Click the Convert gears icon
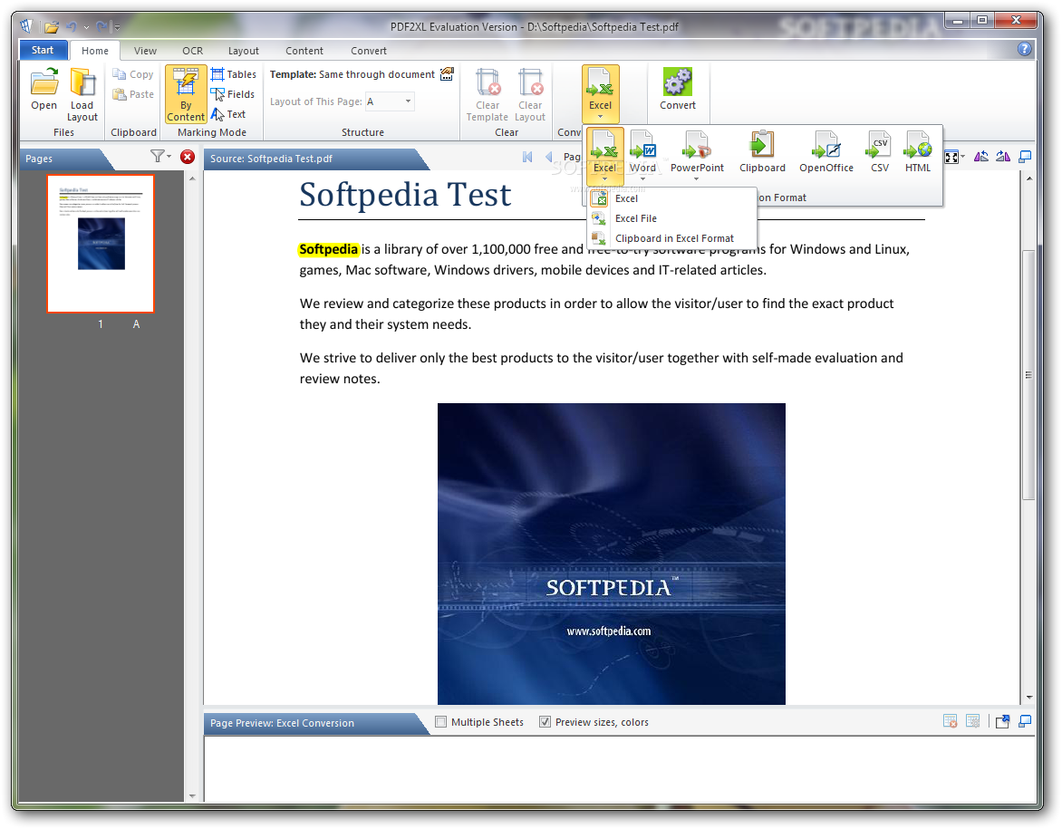Screen dimensions: 1062x829 (677, 90)
